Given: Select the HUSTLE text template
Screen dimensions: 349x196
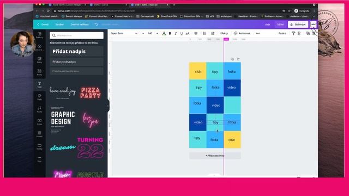Looking at the screenshot, I should pos(91,175).
